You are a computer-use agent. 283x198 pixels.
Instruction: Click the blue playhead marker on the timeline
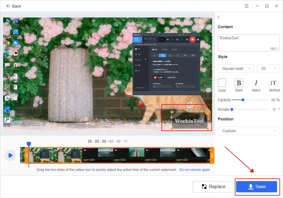click(x=29, y=144)
